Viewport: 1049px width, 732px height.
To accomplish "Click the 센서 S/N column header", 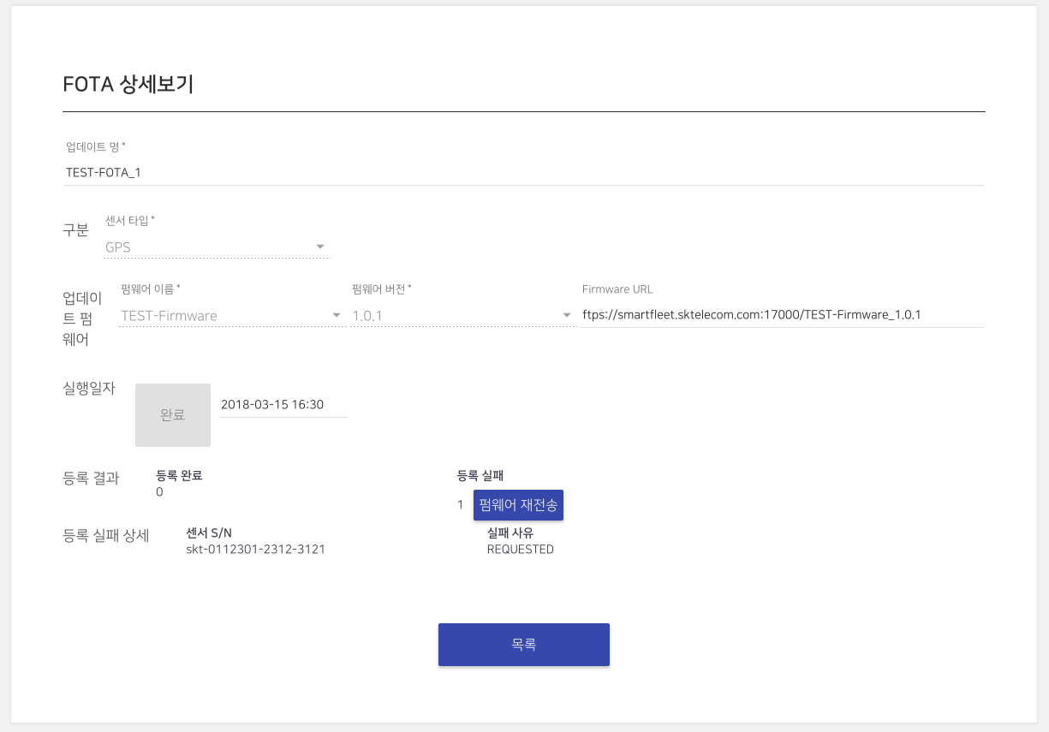I will (x=209, y=533).
